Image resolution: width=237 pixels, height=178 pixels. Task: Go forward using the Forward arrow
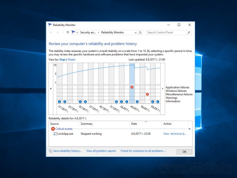(x=58, y=32)
